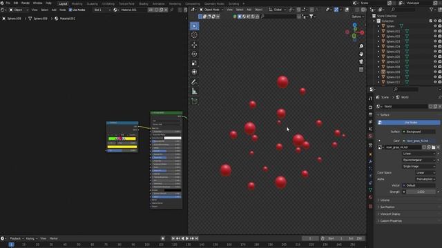The image size is (442, 248).
Task: Open the Output properties tab icon
Action: coord(370,114)
